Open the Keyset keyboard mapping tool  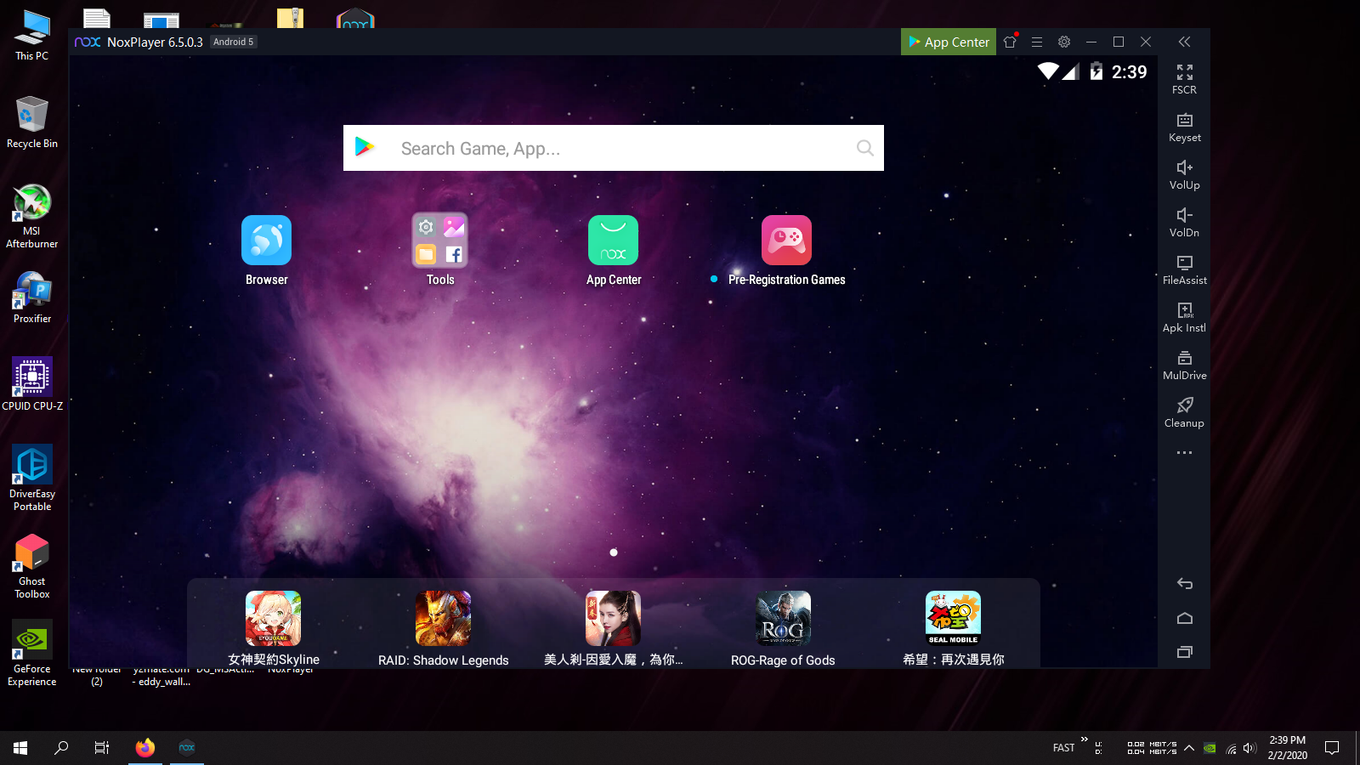click(x=1184, y=127)
